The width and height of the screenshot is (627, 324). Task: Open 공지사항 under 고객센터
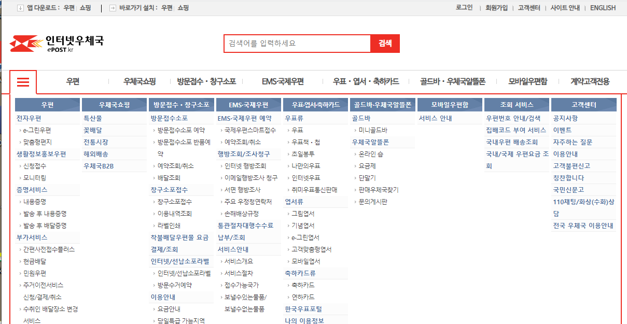coord(565,118)
